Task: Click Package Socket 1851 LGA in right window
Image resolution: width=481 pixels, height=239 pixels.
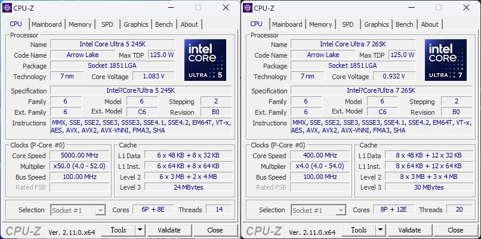Action: coord(353,66)
